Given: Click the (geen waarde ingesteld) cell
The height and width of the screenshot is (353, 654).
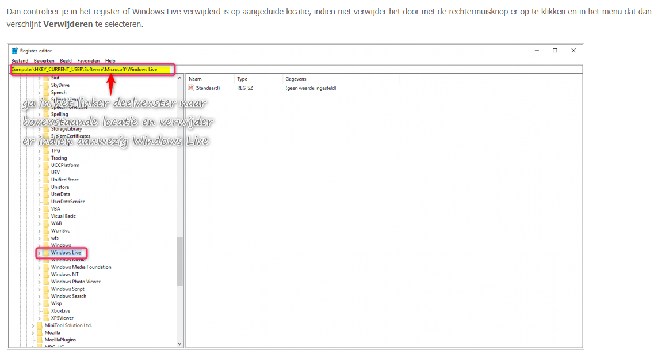Looking at the screenshot, I should coord(311,88).
